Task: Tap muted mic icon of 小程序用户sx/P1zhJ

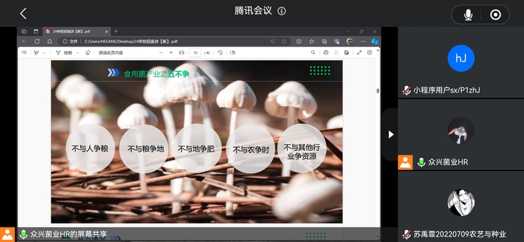Action: pyautogui.click(x=407, y=90)
